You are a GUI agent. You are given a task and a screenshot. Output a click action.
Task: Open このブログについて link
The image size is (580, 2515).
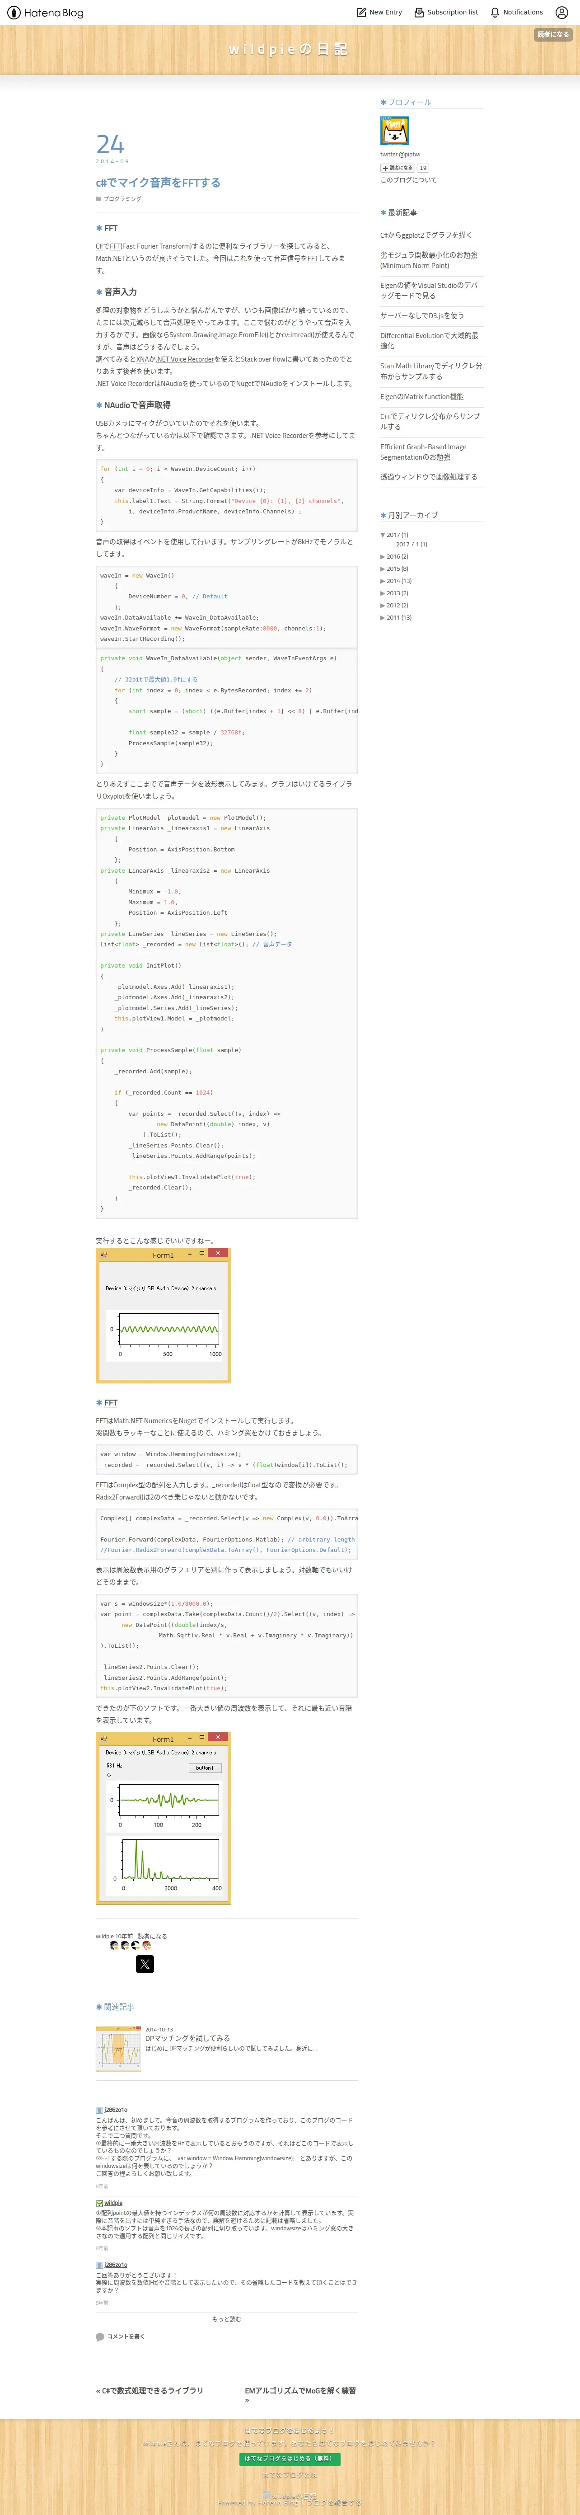pyautogui.click(x=408, y=180)
